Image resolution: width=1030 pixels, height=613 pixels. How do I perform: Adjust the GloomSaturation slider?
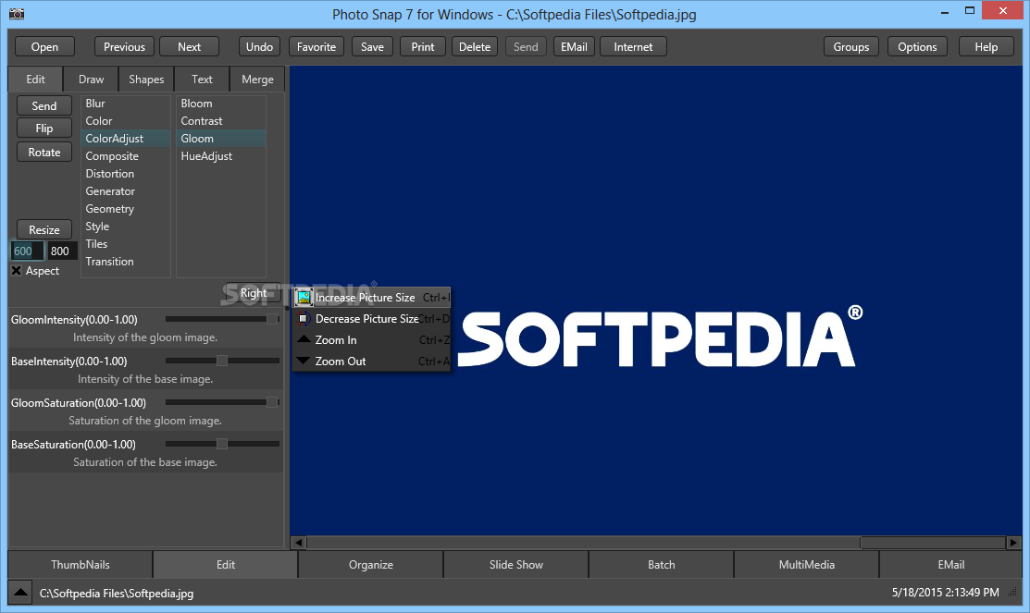tap(222, 401)
